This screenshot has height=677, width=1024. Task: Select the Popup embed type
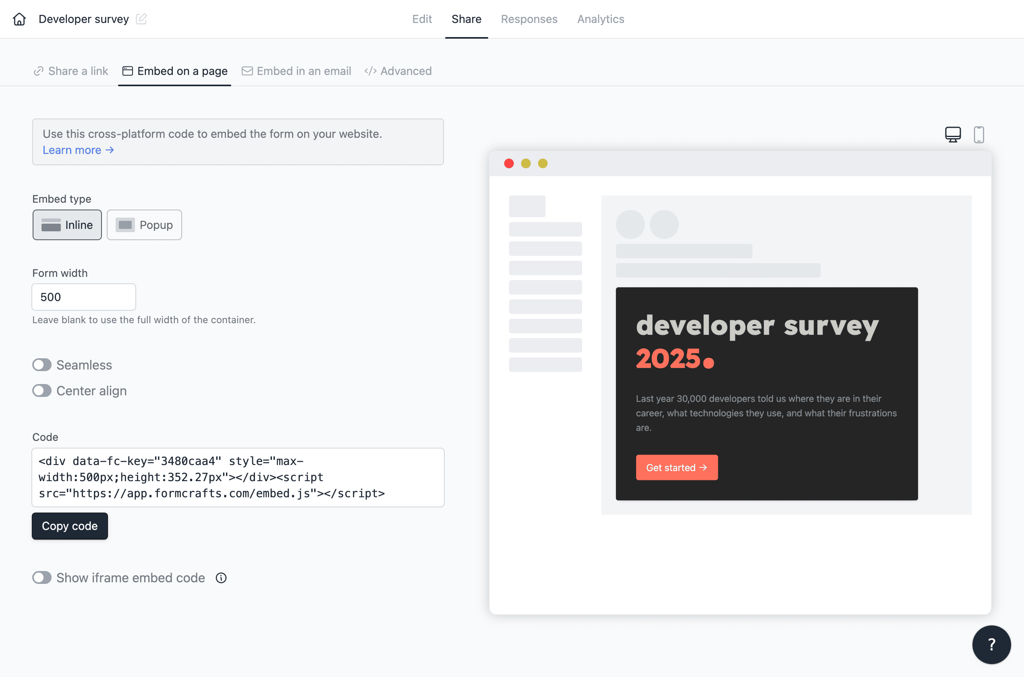coord(143,224)
